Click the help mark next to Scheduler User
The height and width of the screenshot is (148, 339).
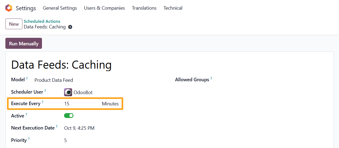[x=45, y=91]
